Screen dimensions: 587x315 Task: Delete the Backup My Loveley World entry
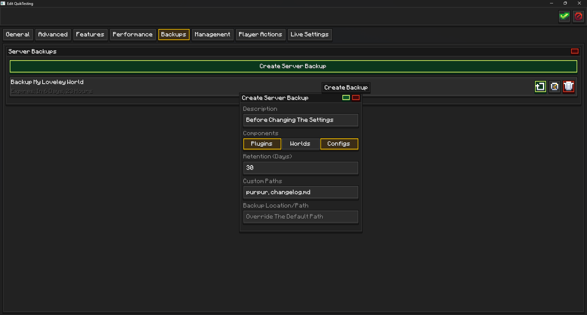click(569, 87)
